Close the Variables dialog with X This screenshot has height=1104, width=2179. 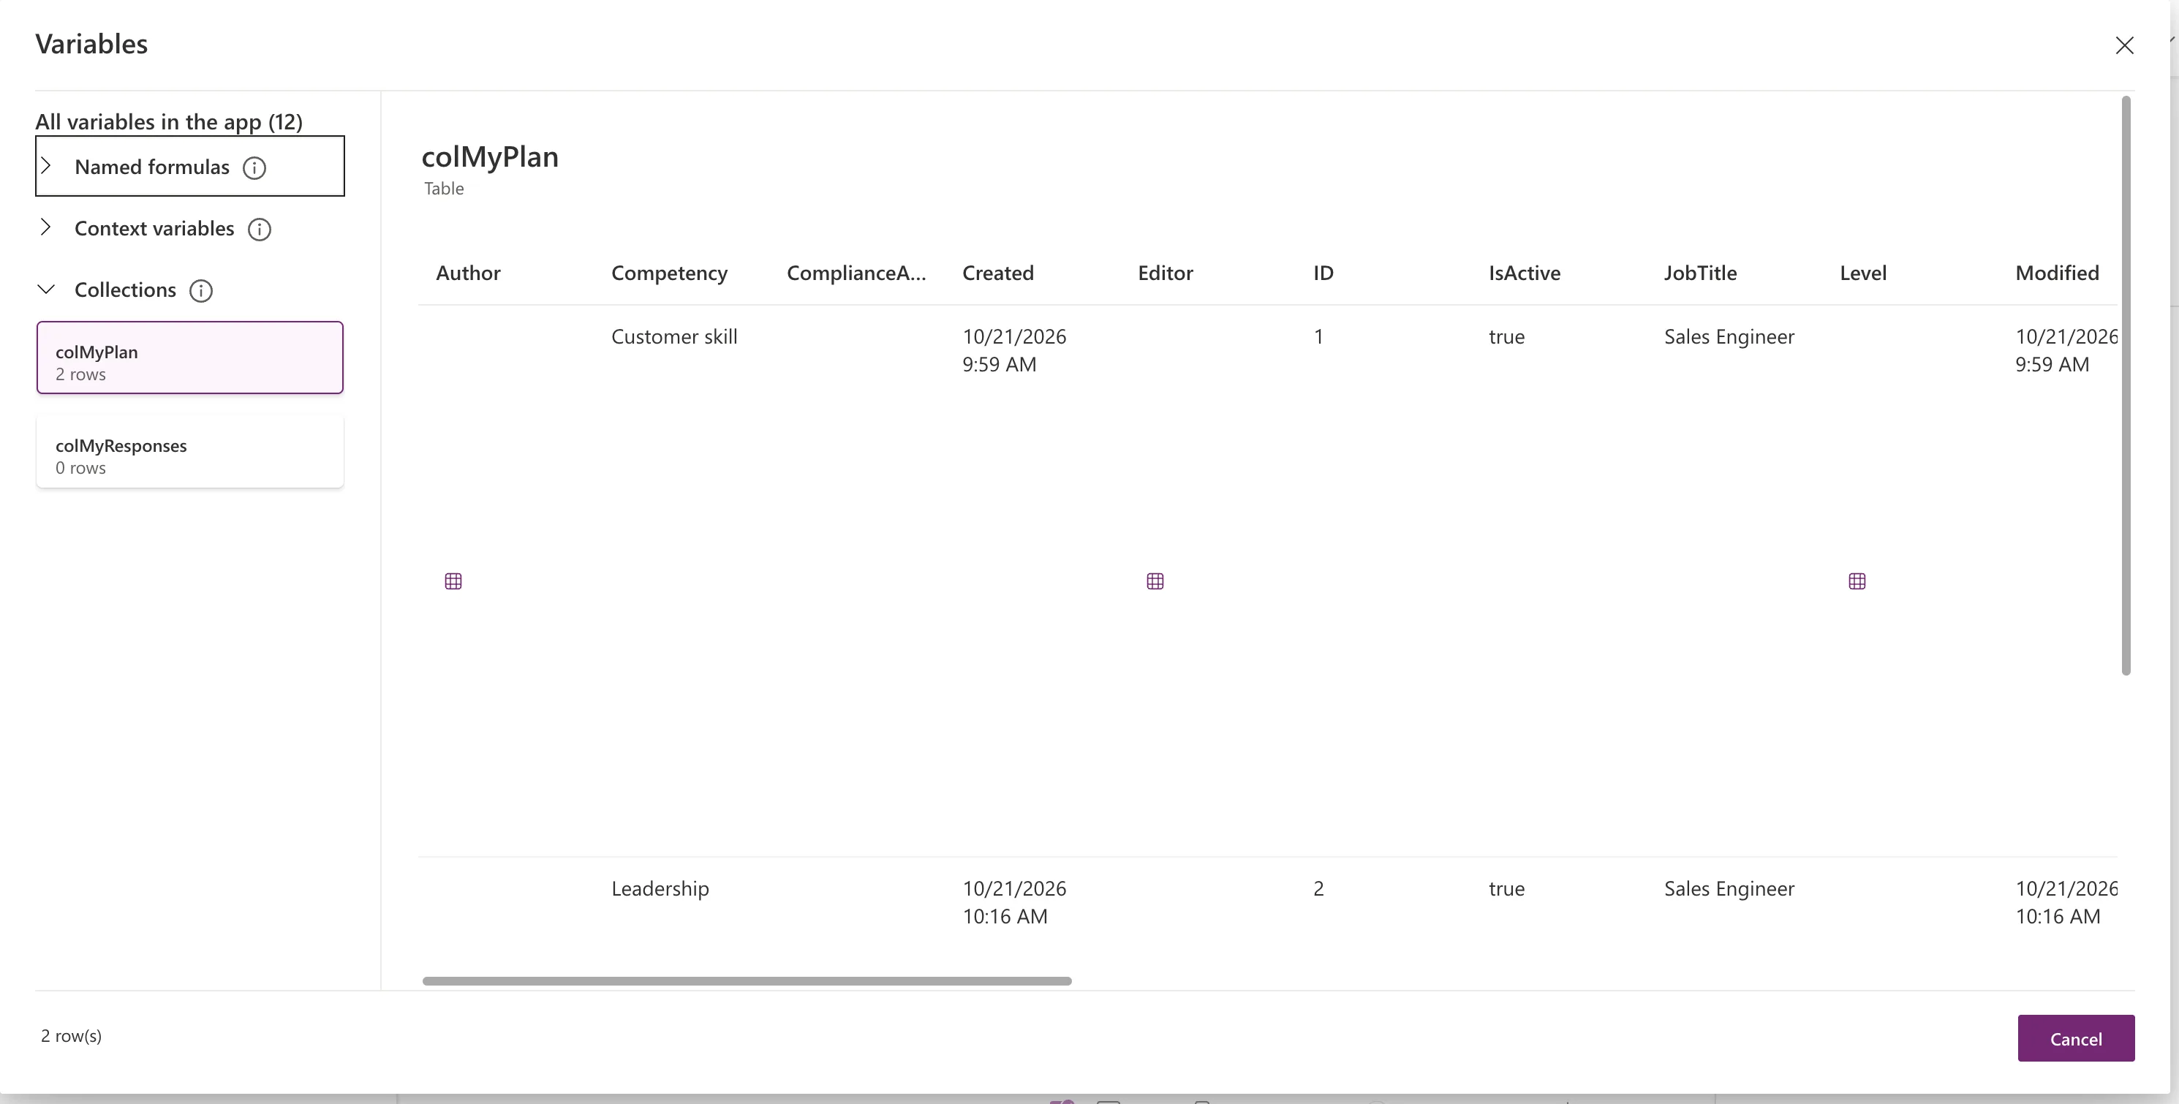click(x=2125, y=45)
